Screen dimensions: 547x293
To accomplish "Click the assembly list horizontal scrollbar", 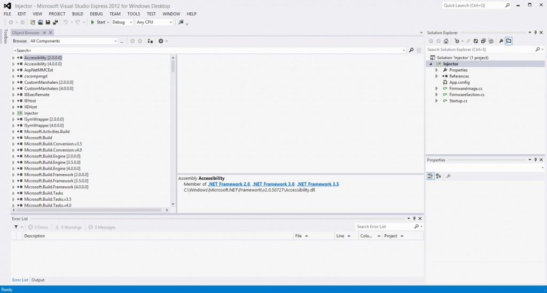I will pyautogui.click(x=89, y=210).
